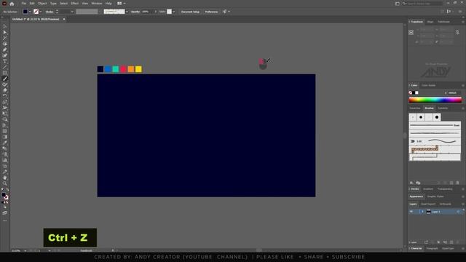466x262 pixels.
Task: Select the highlighted Paintbrush tool
Action: (x=5, y=79)
